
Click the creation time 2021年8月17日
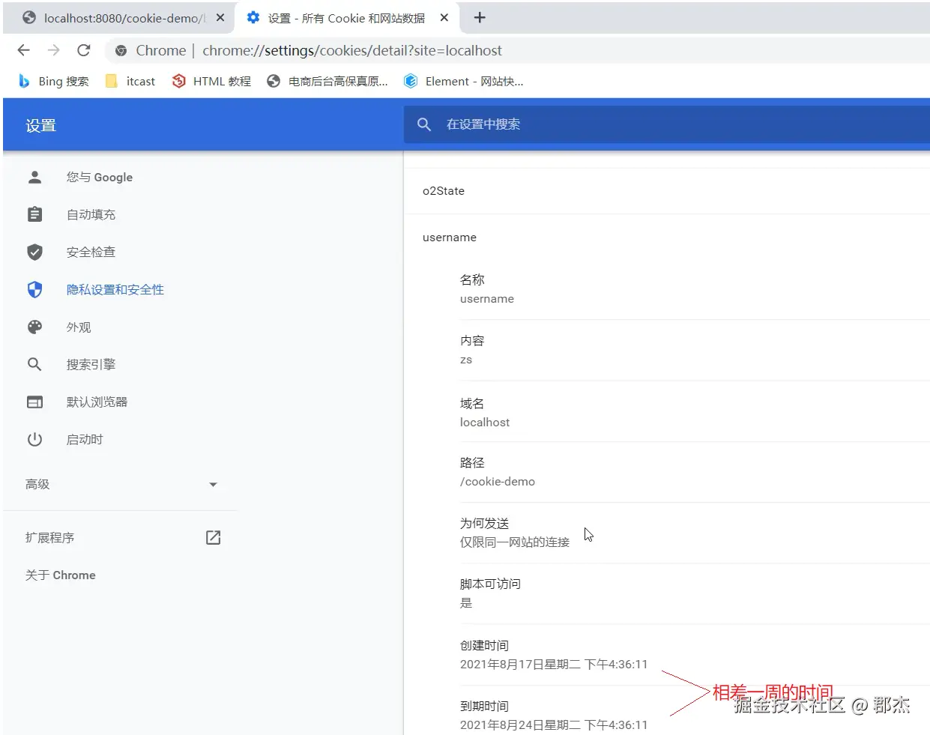554,664
